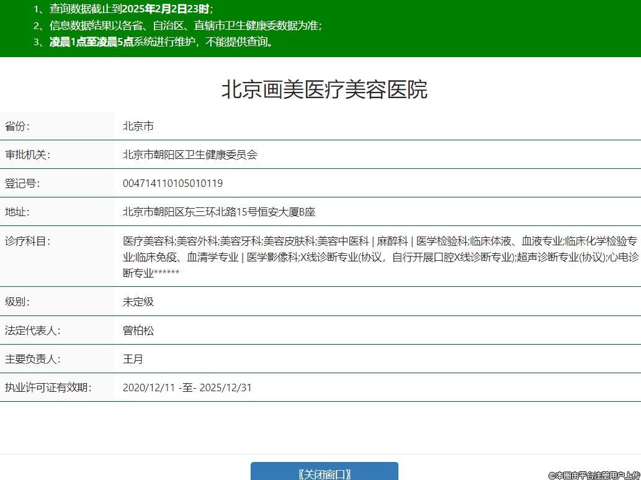Click the 省份 value 北京市
This screenshot has width=641, height=480.
point(138,126)
